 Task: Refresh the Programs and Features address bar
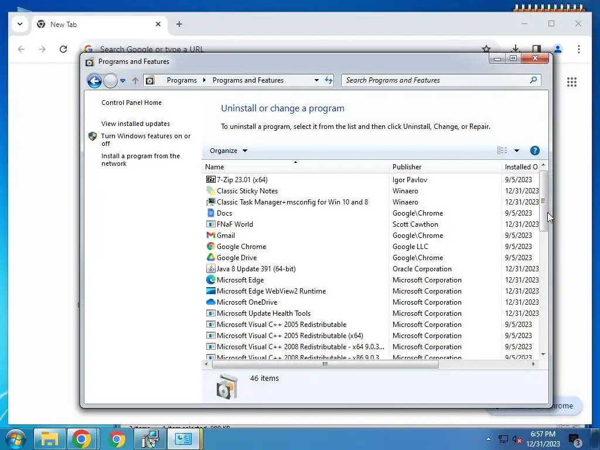coord(329,80)
